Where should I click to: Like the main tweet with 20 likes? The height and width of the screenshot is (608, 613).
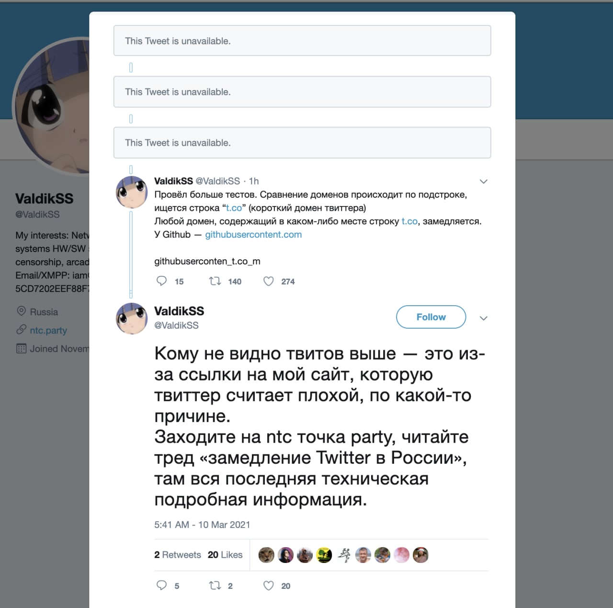tap(269, 585)
